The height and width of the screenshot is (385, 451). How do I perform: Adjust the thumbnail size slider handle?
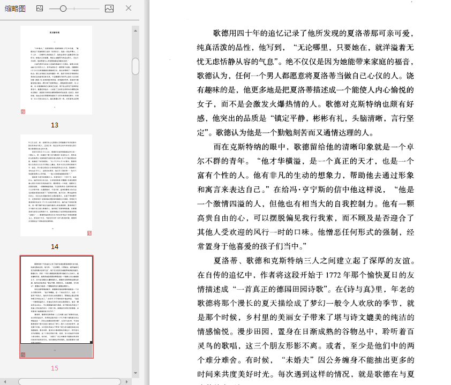click(63, 9)
